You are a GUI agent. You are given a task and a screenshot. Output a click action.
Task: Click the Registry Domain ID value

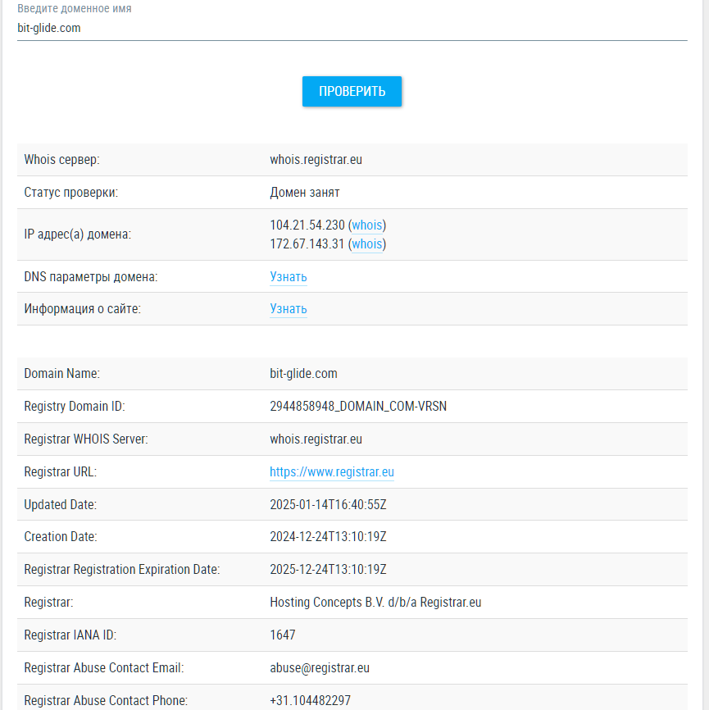[358, 407]
